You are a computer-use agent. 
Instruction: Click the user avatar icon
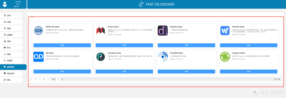5,4
